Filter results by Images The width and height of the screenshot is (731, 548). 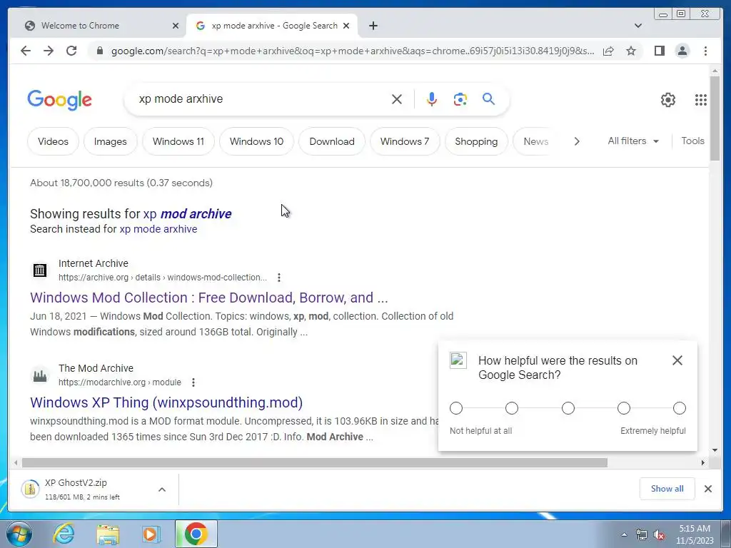[x=110, y=141]
